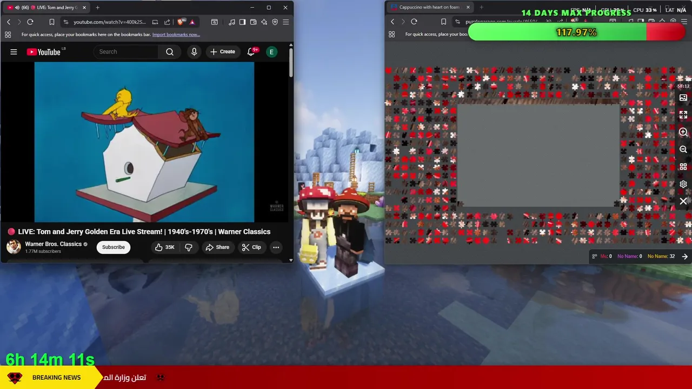Open more actions three-dot menu under video
Image resolution: width=692 pixels, height=389 pixels.
[276, 247]
